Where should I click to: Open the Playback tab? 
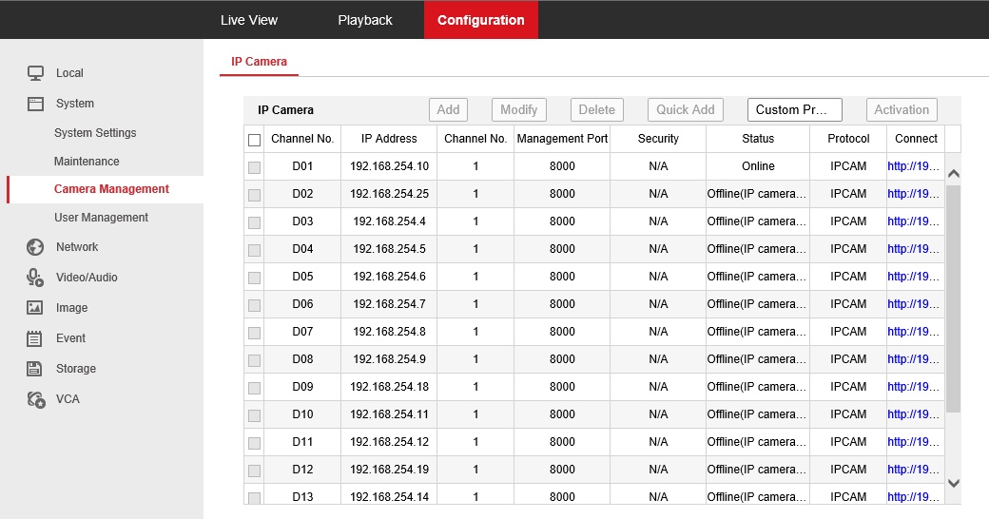(x=365, y=20)
